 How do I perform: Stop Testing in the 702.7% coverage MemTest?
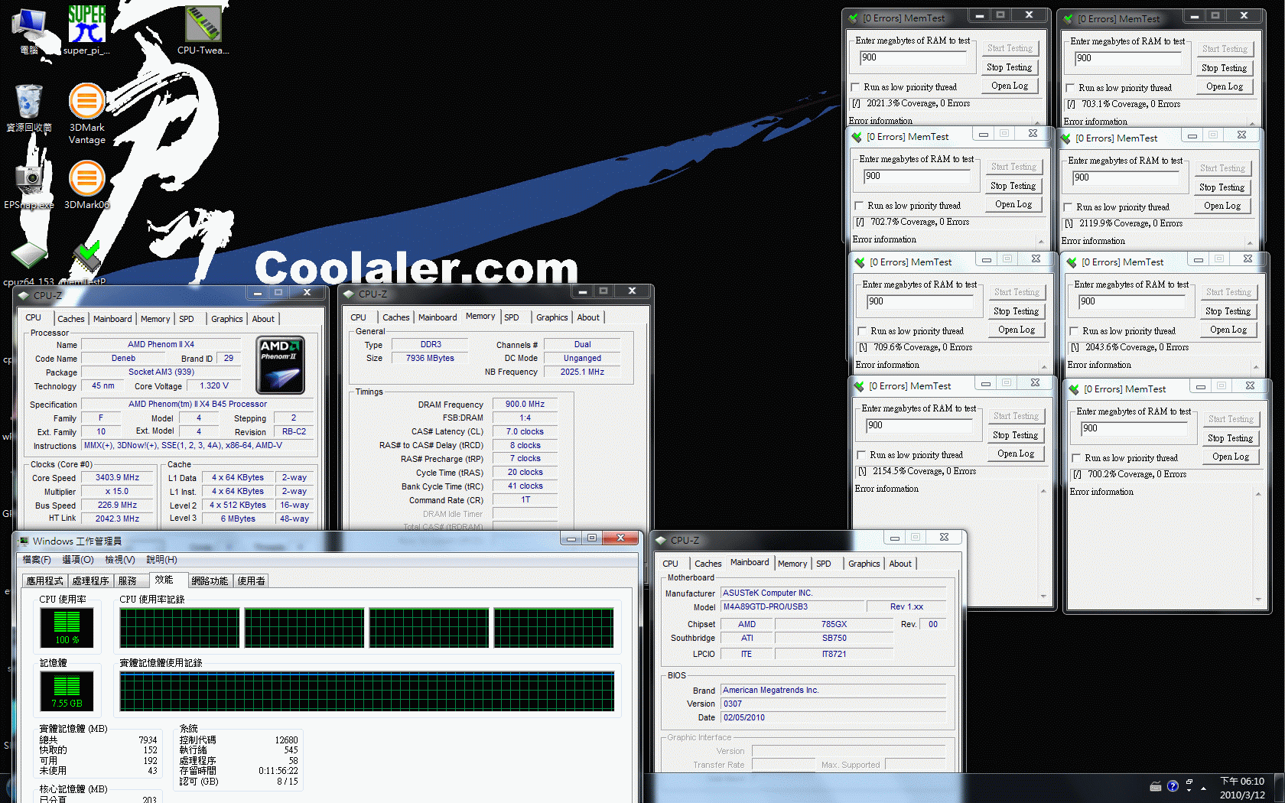1013,186
